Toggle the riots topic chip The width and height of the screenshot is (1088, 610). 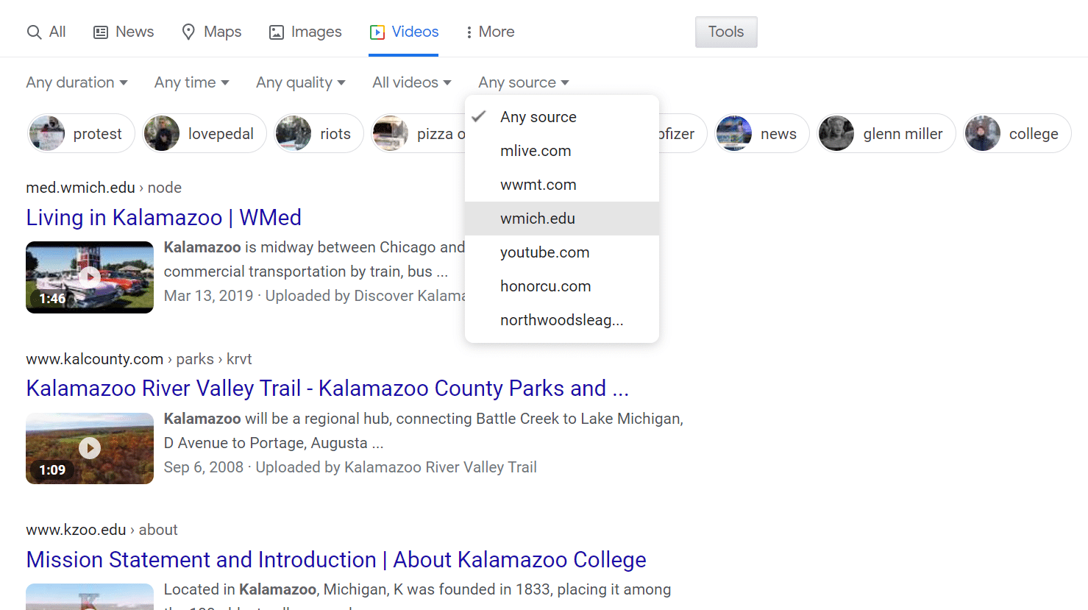tap(319, 133)
